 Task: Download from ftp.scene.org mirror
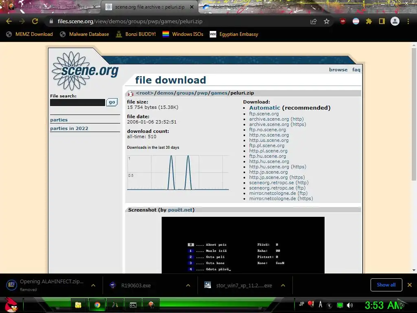click(x=264, y=114)
